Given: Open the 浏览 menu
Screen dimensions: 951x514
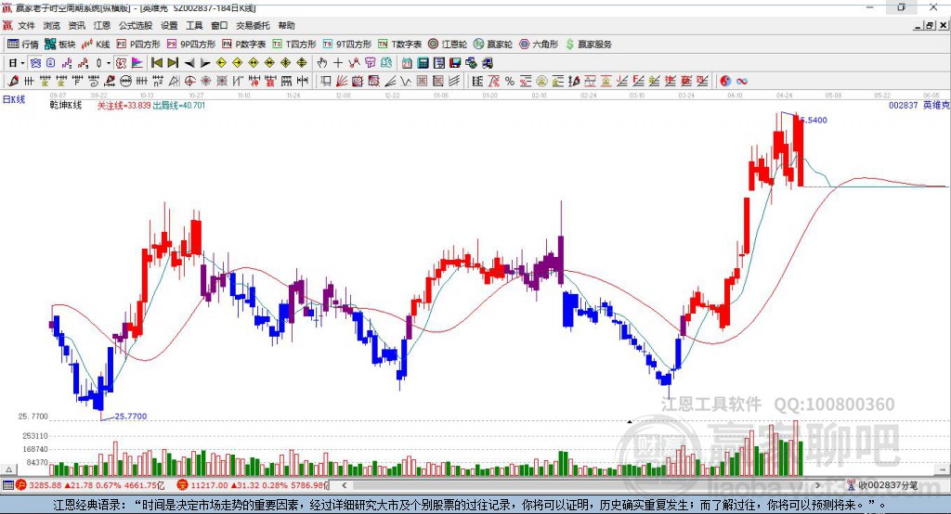Looking at the screenshot, I should (52, 25).
